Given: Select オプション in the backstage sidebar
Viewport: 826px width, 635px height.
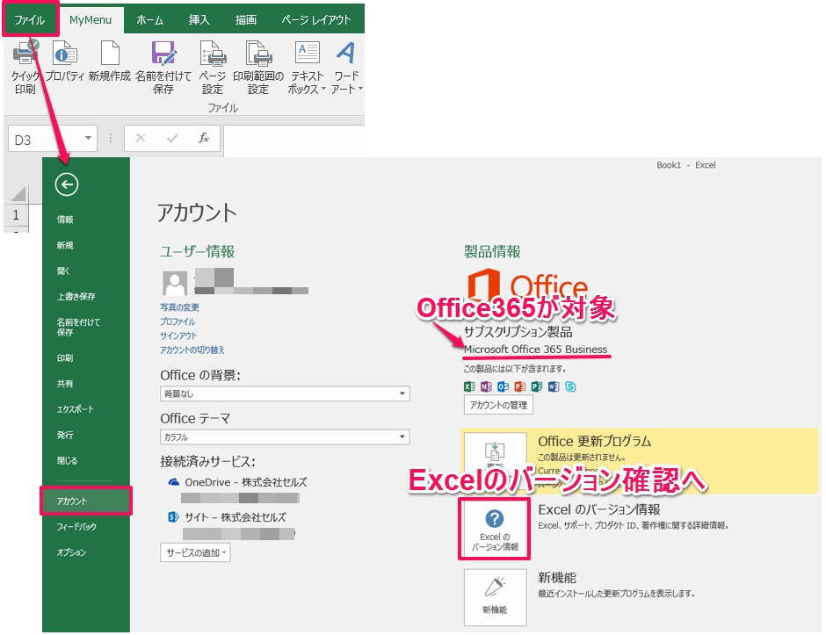Looking at the screenshot, I should (72, 552).
